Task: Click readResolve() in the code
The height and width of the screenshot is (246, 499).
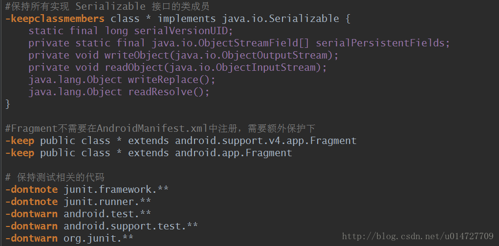Action: [169, 92]
